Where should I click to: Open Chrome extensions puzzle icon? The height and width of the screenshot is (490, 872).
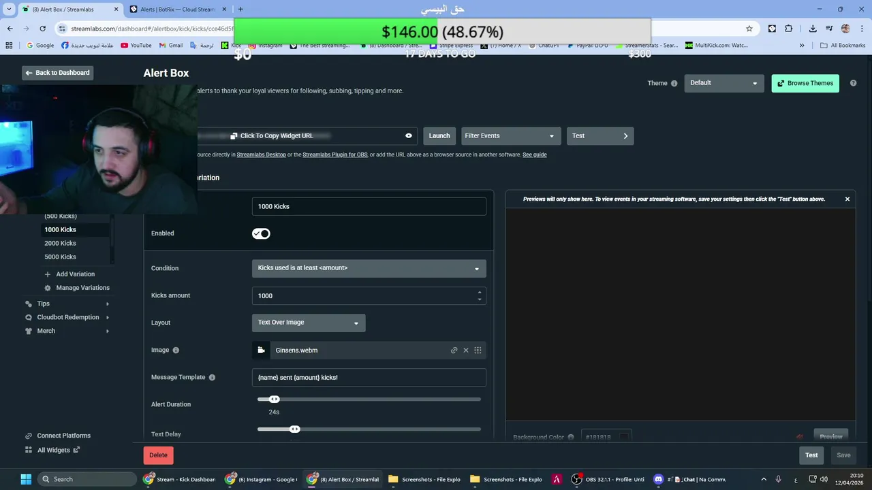click(789, 29)
